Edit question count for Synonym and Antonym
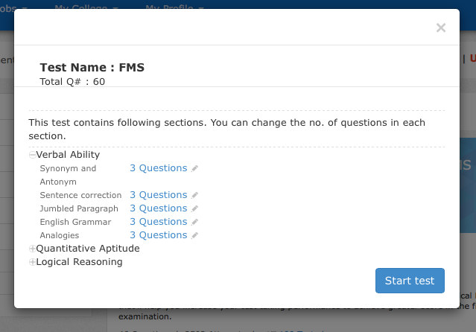Viewport: 476px width, 332px height. [195, 169]
